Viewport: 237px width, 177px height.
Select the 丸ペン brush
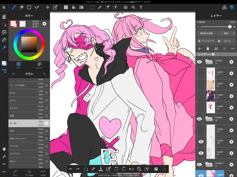(x=29, y=100)
